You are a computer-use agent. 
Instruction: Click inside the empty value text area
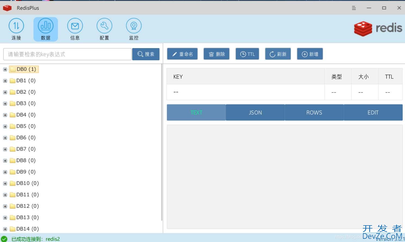[285, 177]
